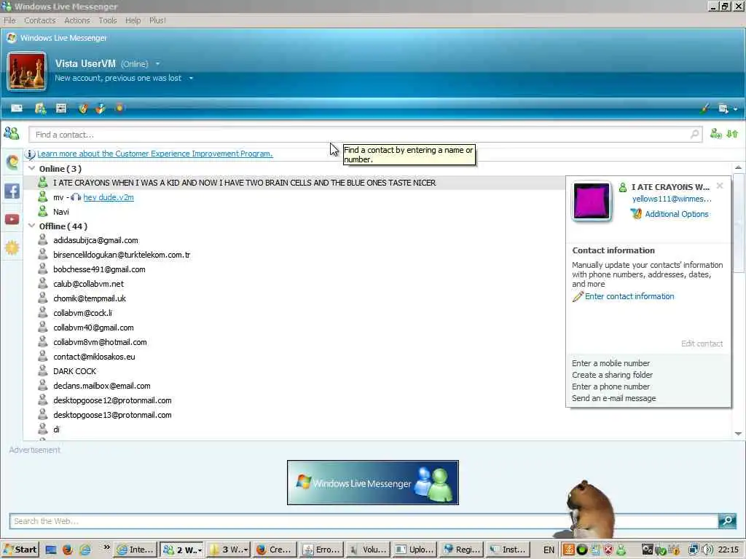
Task: Click Additional Options in contact card
Action: point(677,214)
